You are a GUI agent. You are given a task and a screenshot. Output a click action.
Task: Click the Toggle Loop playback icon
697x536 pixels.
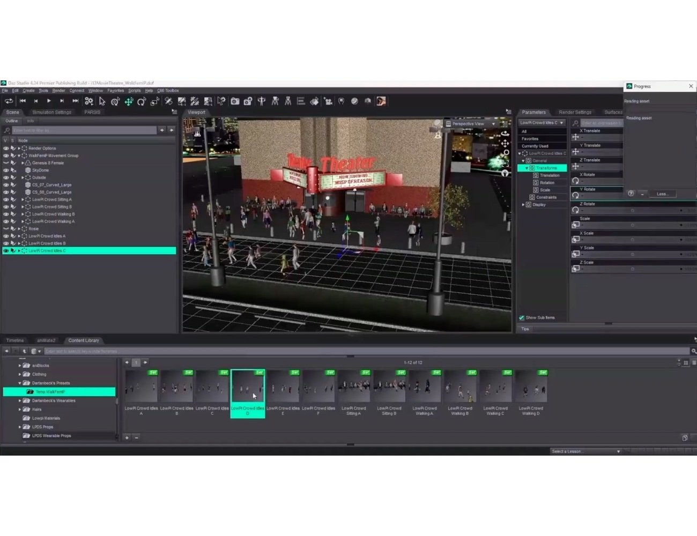(x=9, y=101)
